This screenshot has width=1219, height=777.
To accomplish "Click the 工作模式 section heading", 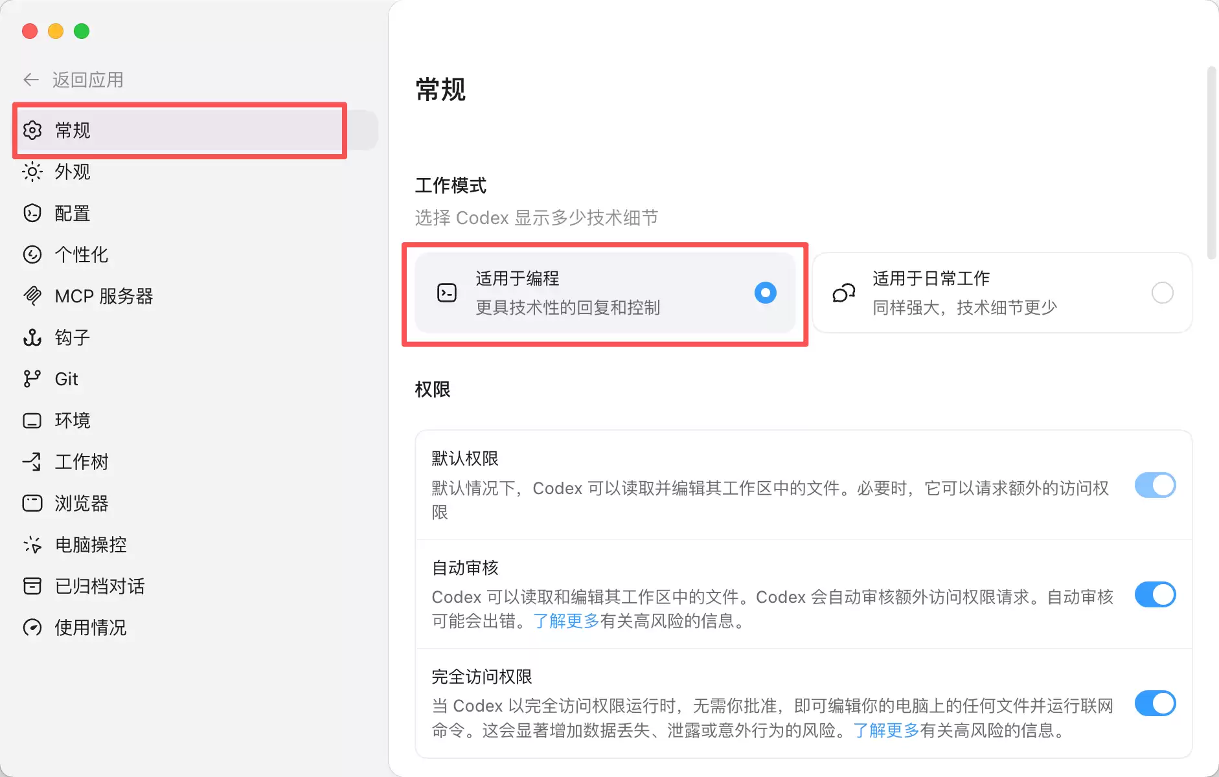I will (451, 186).
